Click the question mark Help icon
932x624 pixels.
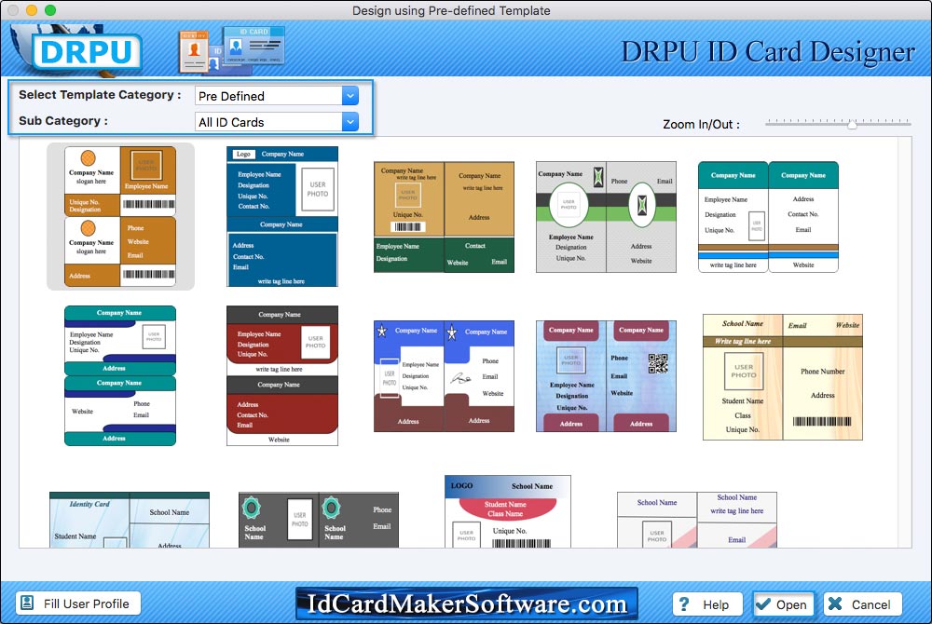pos(684,604)
